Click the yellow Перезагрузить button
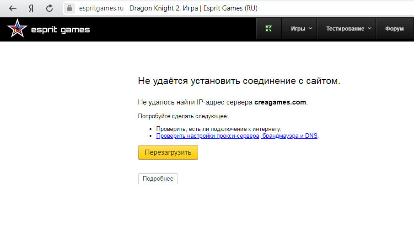This screenshot has height=229, width=414. (168, 152)
